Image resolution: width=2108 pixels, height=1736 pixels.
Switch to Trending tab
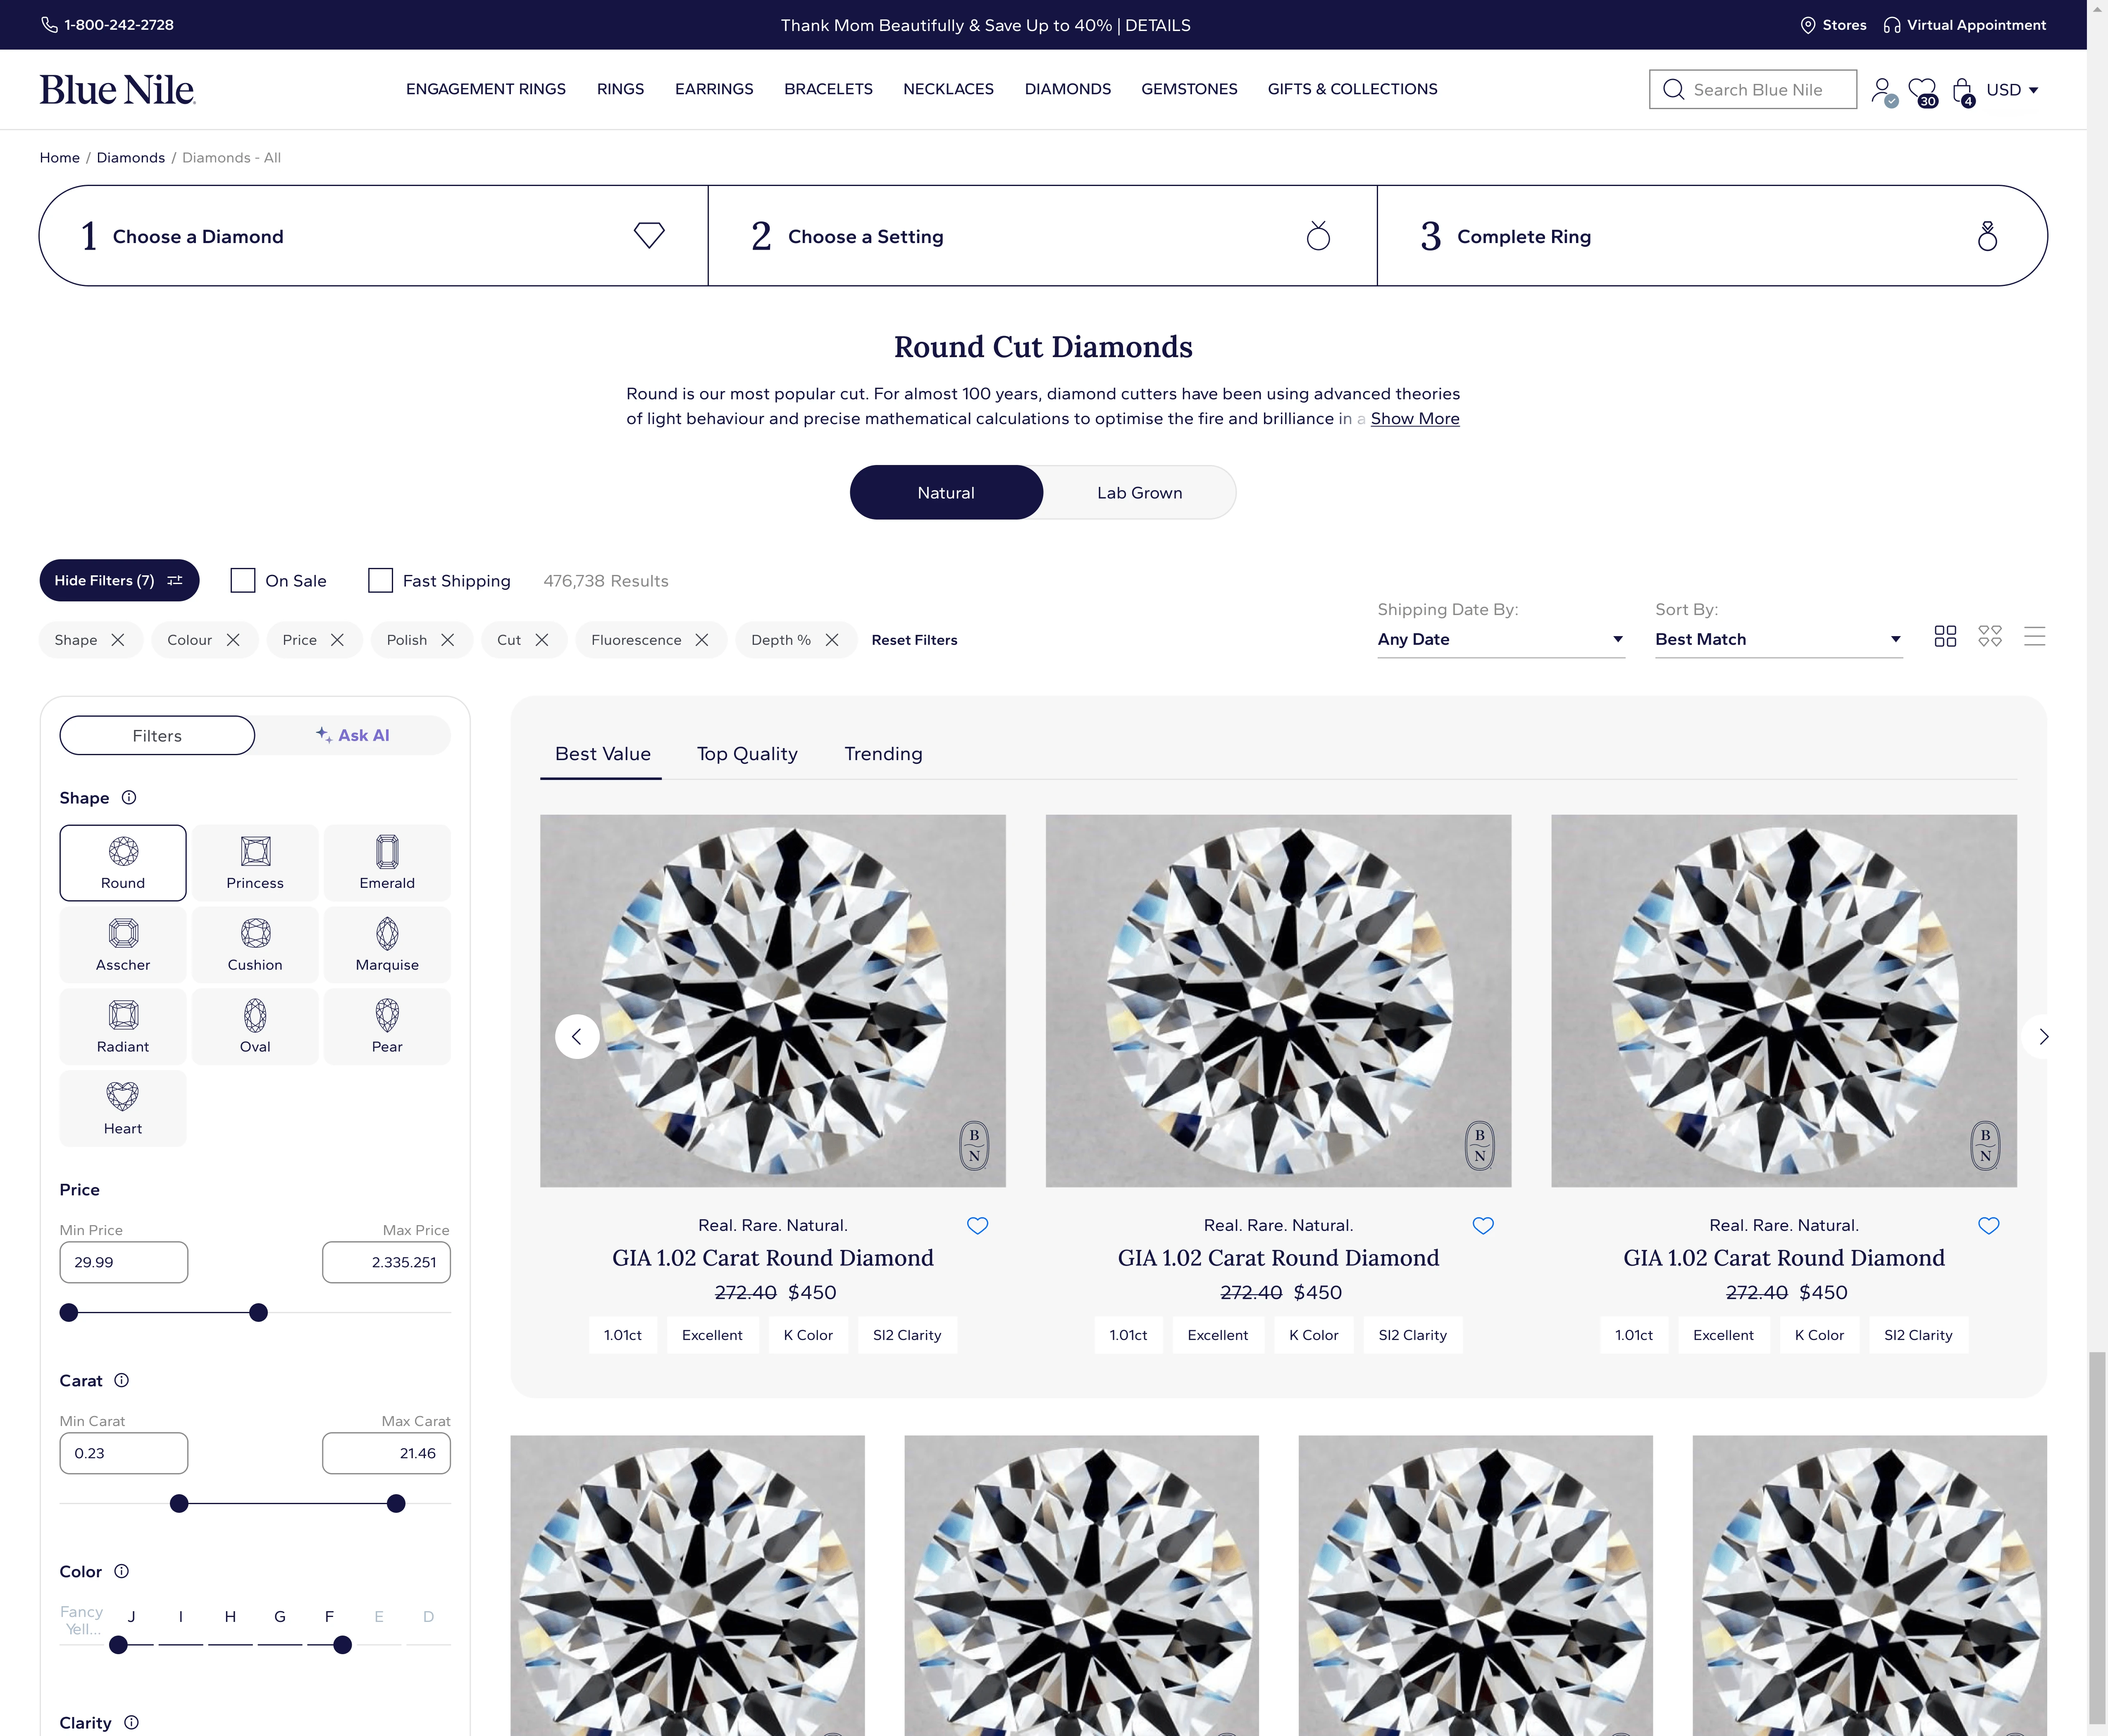883,754
